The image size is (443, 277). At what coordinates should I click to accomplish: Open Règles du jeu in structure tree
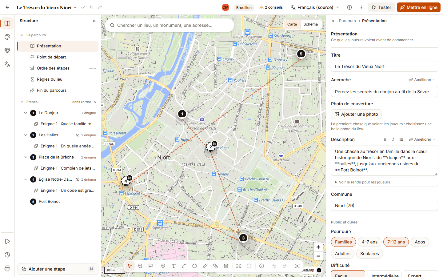coord(58,79)
